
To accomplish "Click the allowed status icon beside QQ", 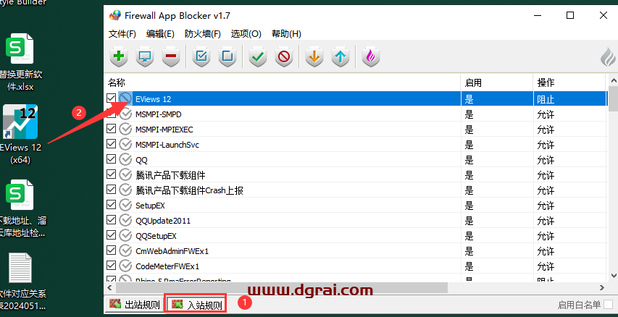I will 125,160.
